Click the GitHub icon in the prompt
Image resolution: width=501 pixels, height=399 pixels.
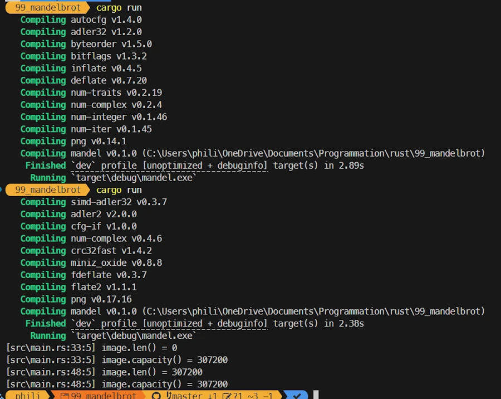[x=156, y=396]
